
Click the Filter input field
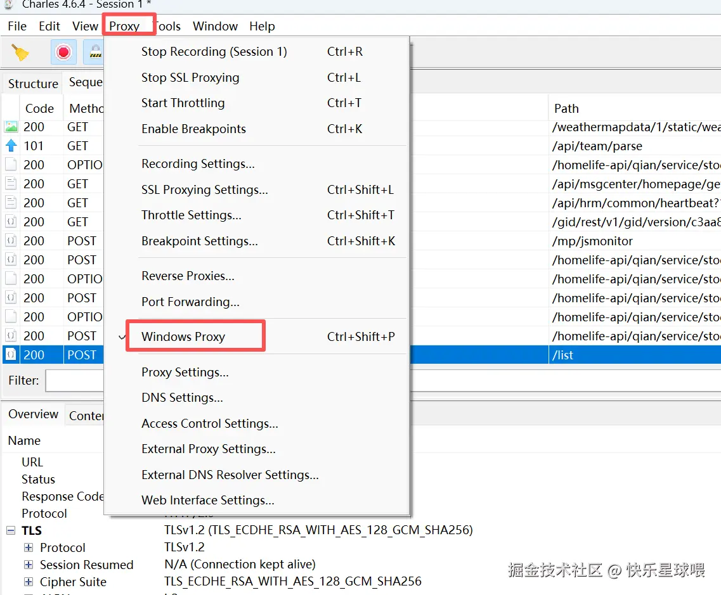pyautogui.click(x=74, y=381)
